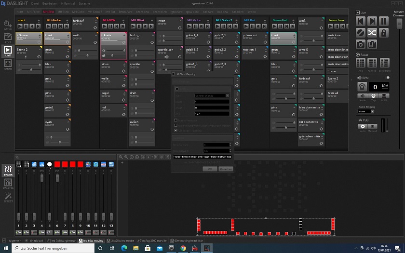Toggle channel 3 Off button

[34, 232]
